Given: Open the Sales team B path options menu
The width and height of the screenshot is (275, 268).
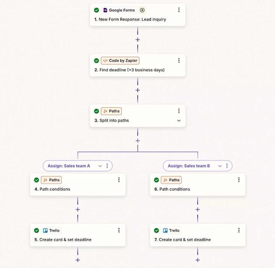Looking at the screenshot, I should coord(227,166).
